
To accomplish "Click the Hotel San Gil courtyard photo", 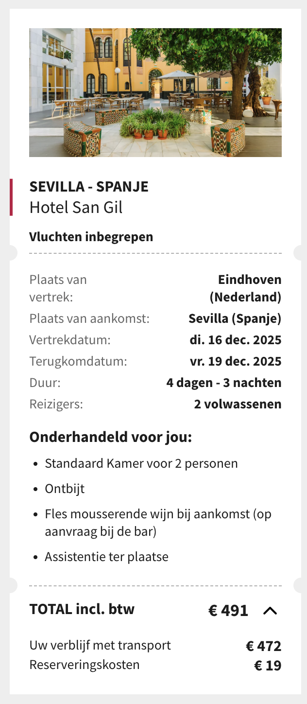I will click(x=155, y=92).
